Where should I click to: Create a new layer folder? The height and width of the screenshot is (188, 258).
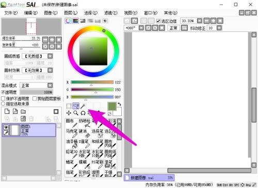click(x=23, y=112)
